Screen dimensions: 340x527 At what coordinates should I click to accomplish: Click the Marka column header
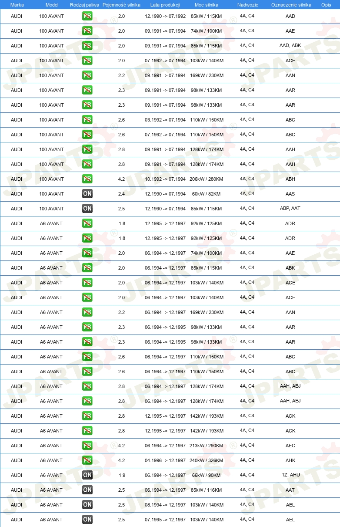click(17, 5)
